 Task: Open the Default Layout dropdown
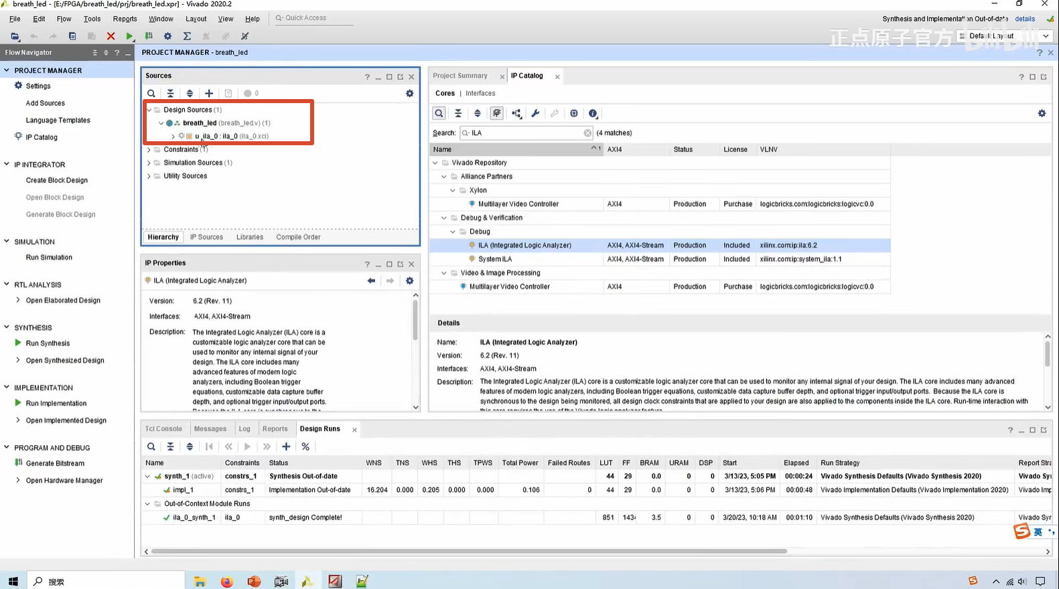click(x=1004, y=36)
